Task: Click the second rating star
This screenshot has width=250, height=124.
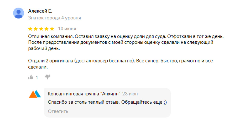Action: pyautogui.click(x=35, y=29)
